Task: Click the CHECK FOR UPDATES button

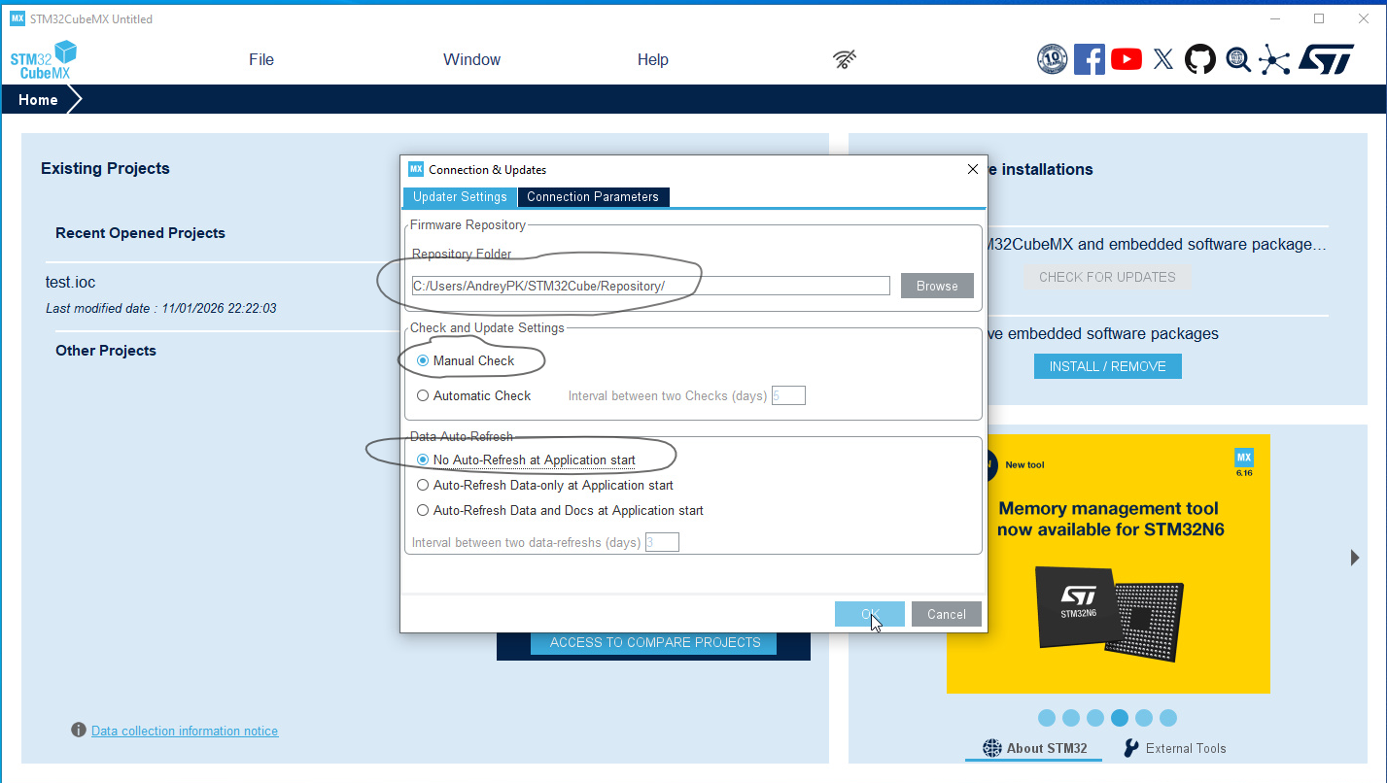Action: tap(1107, 277)
